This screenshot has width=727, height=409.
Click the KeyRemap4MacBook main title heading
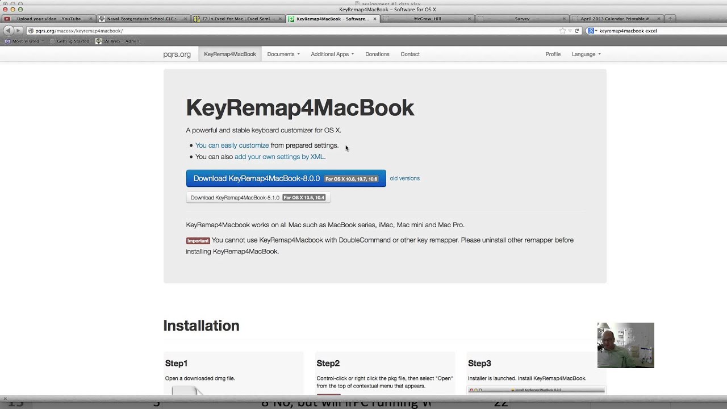tap(300, 108)
